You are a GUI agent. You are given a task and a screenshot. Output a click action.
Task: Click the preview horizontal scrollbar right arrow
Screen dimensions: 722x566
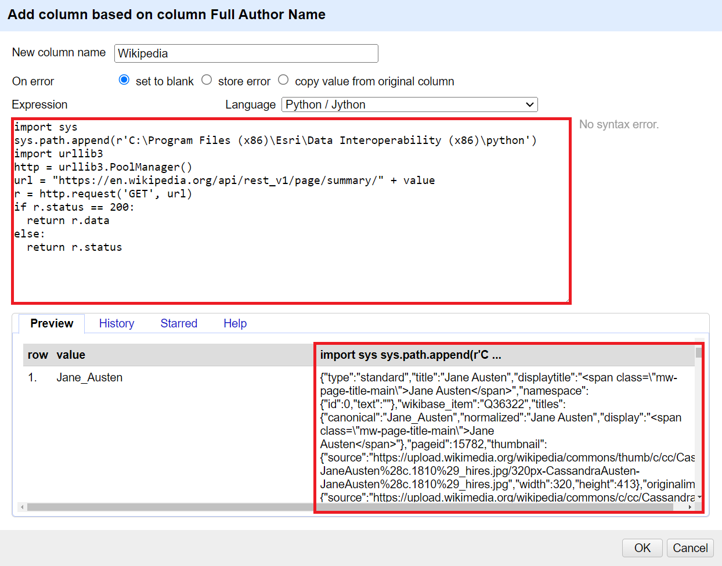tap(689, 507)
